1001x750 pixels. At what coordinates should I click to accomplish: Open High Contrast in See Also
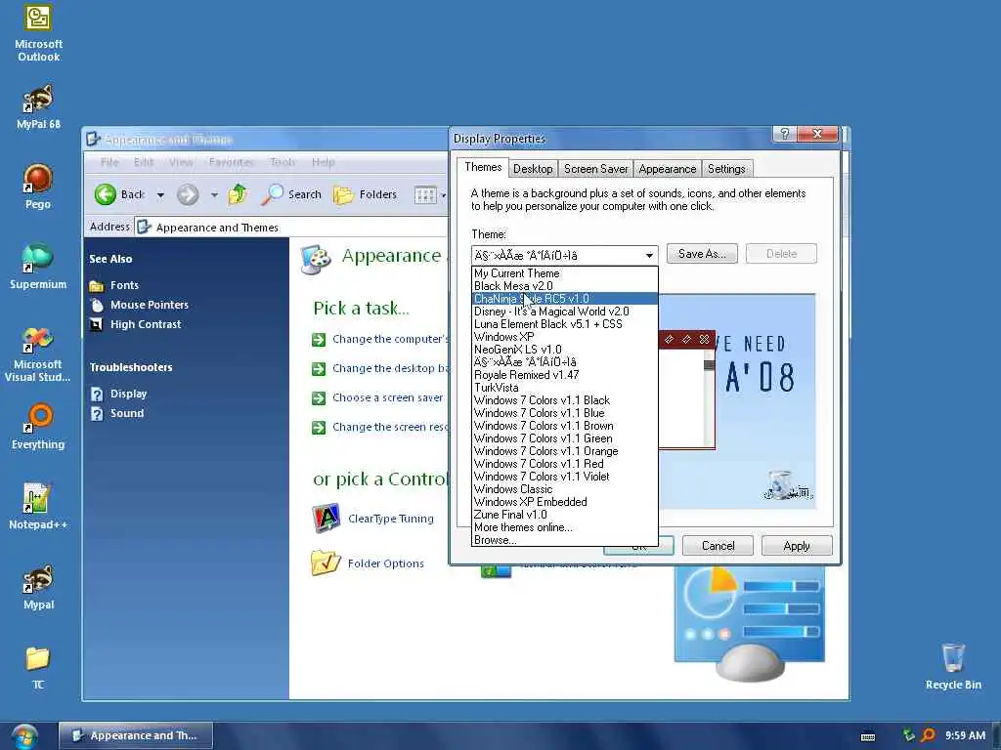(x=146, y=324)
